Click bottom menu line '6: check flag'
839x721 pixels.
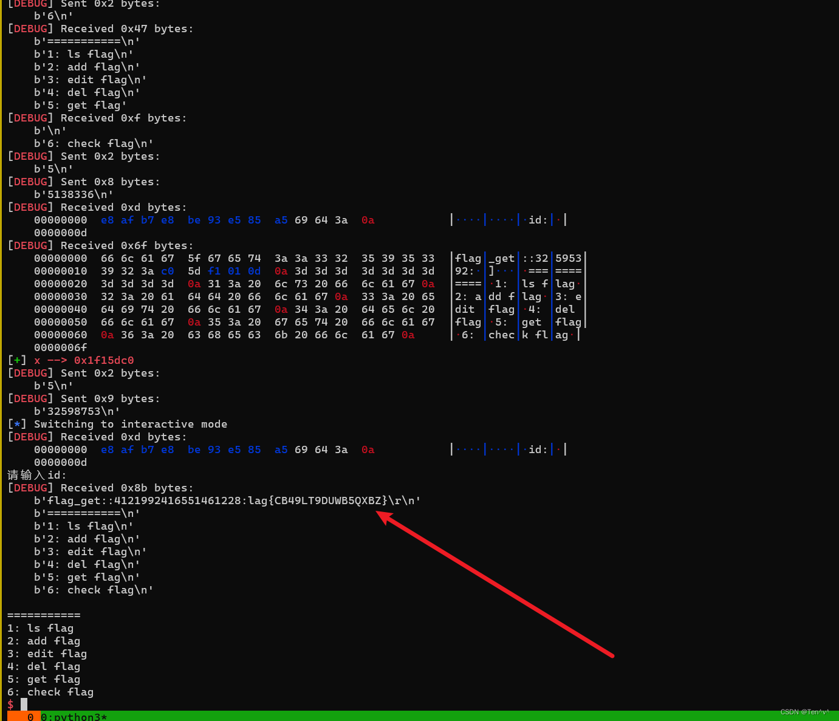pyautogui.click(x=50, y=692)
